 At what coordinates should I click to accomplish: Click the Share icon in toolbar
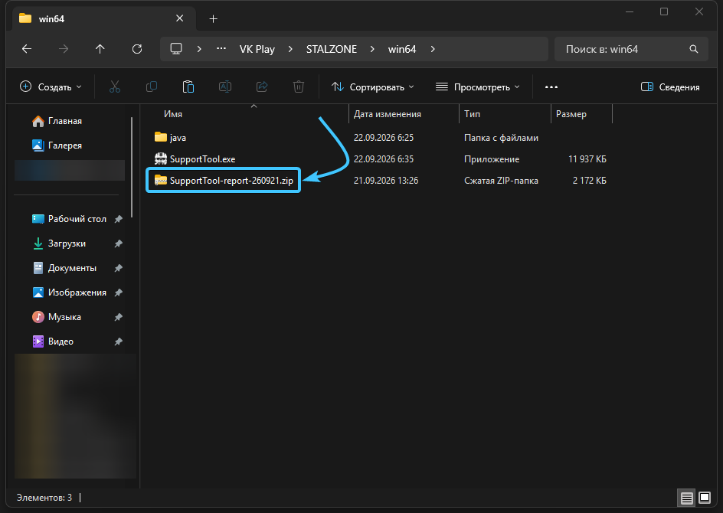point(262,87)
